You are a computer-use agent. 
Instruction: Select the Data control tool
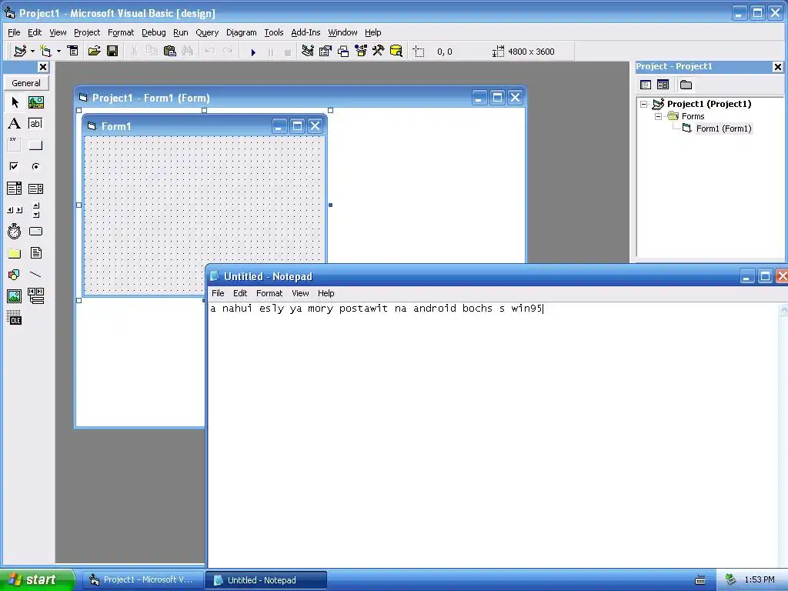click(x=35, y=296)
